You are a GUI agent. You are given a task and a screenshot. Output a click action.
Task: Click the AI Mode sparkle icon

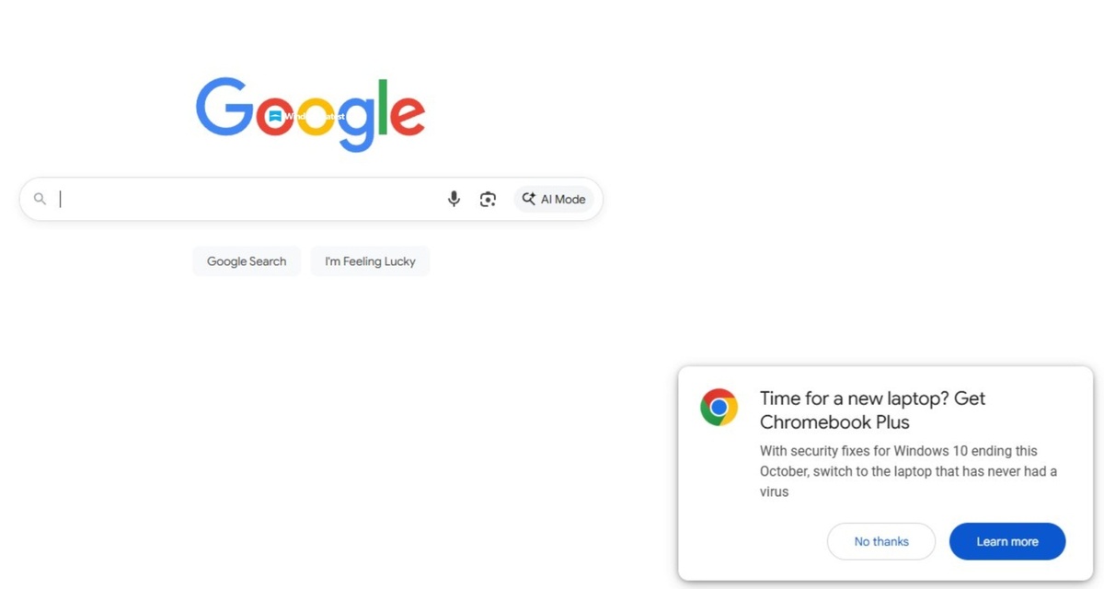pyautogui.click(x=528, y=199)
